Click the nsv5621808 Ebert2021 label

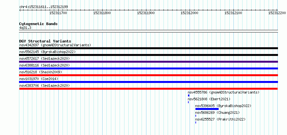tap(209, 99)
